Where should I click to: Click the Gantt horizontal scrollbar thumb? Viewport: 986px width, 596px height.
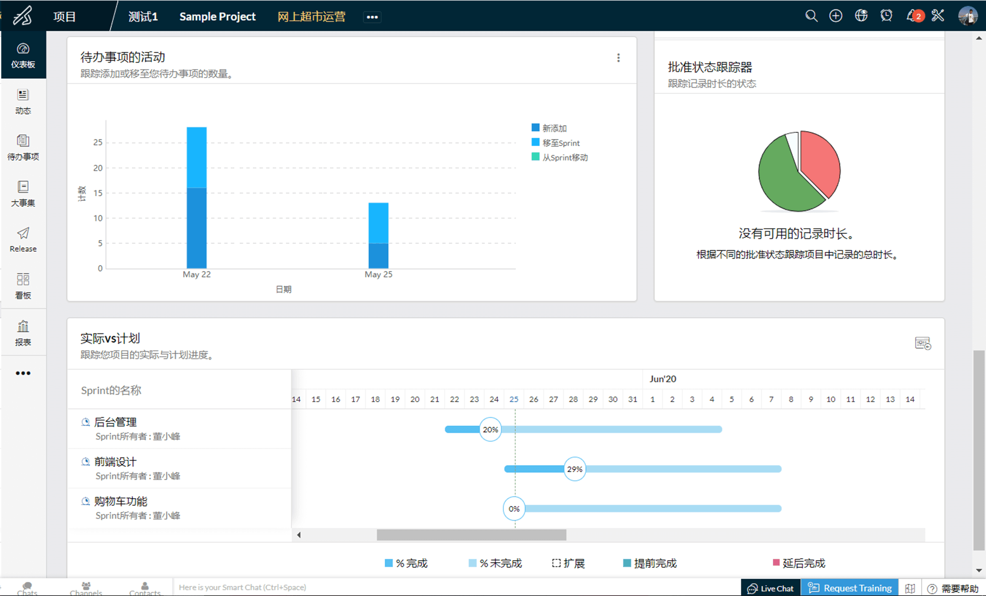tap(471, 535)
